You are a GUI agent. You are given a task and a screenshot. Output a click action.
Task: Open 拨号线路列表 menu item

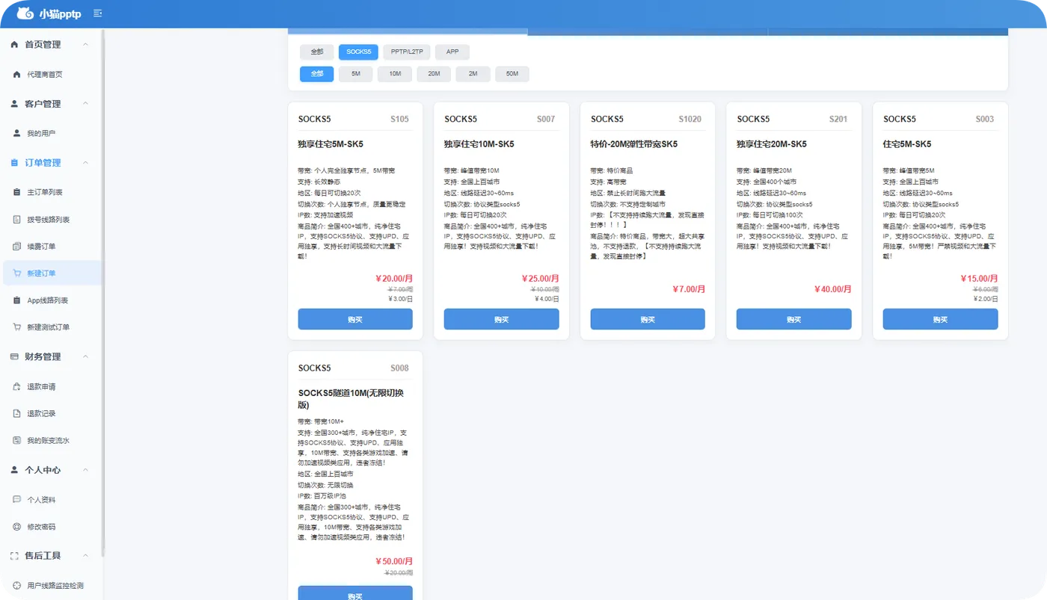(x=52, y=220)
